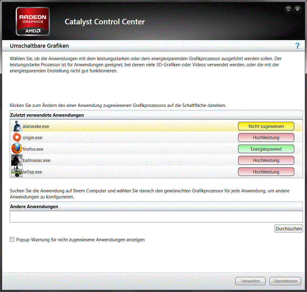This screenshot has height=292, width=307.
Task: Switch firefox.exe from Energiesparend mode
Action: point(266,149)
